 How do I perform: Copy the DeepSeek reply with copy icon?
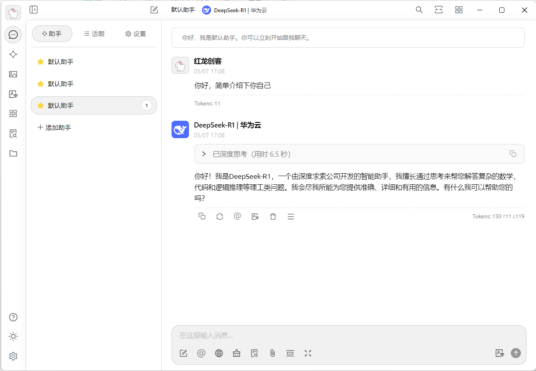click(x=202, y=216)
